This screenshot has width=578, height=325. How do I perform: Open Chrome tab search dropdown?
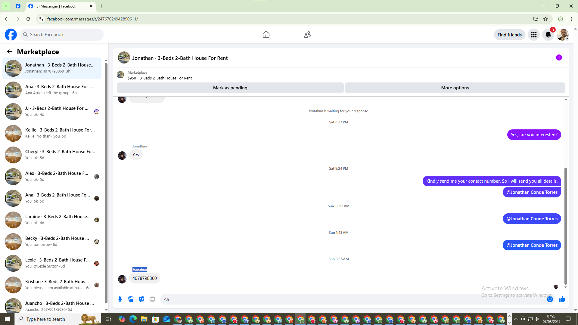tap(6, 6)
